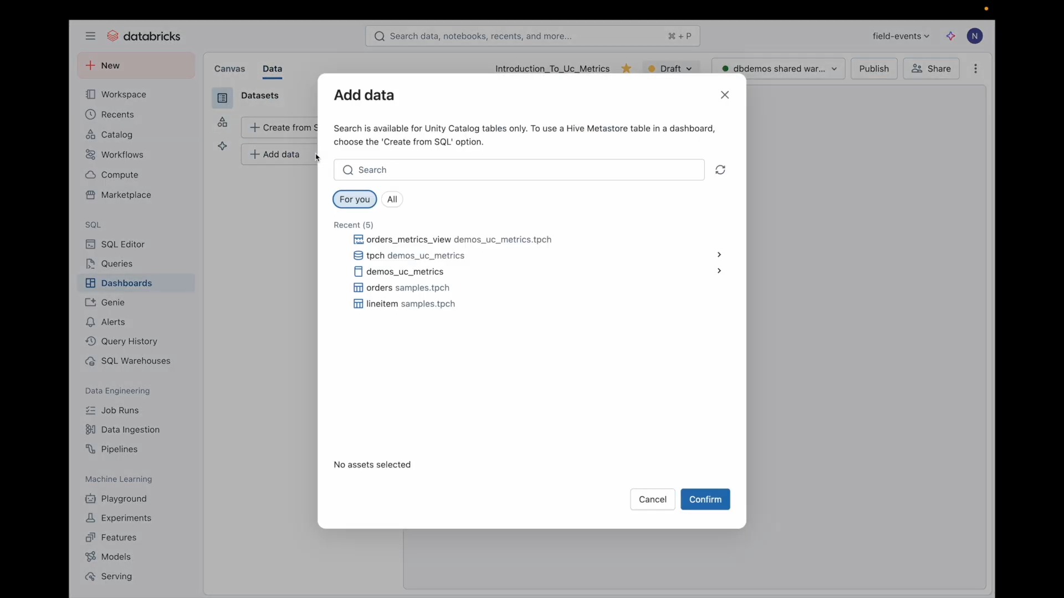Go to Catalog in sidebar
Image resolution: width=1064 pixels, height=598 pixels.
coord(136,135)
